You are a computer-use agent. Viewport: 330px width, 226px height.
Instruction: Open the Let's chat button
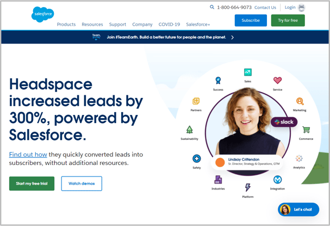(298, 210)
